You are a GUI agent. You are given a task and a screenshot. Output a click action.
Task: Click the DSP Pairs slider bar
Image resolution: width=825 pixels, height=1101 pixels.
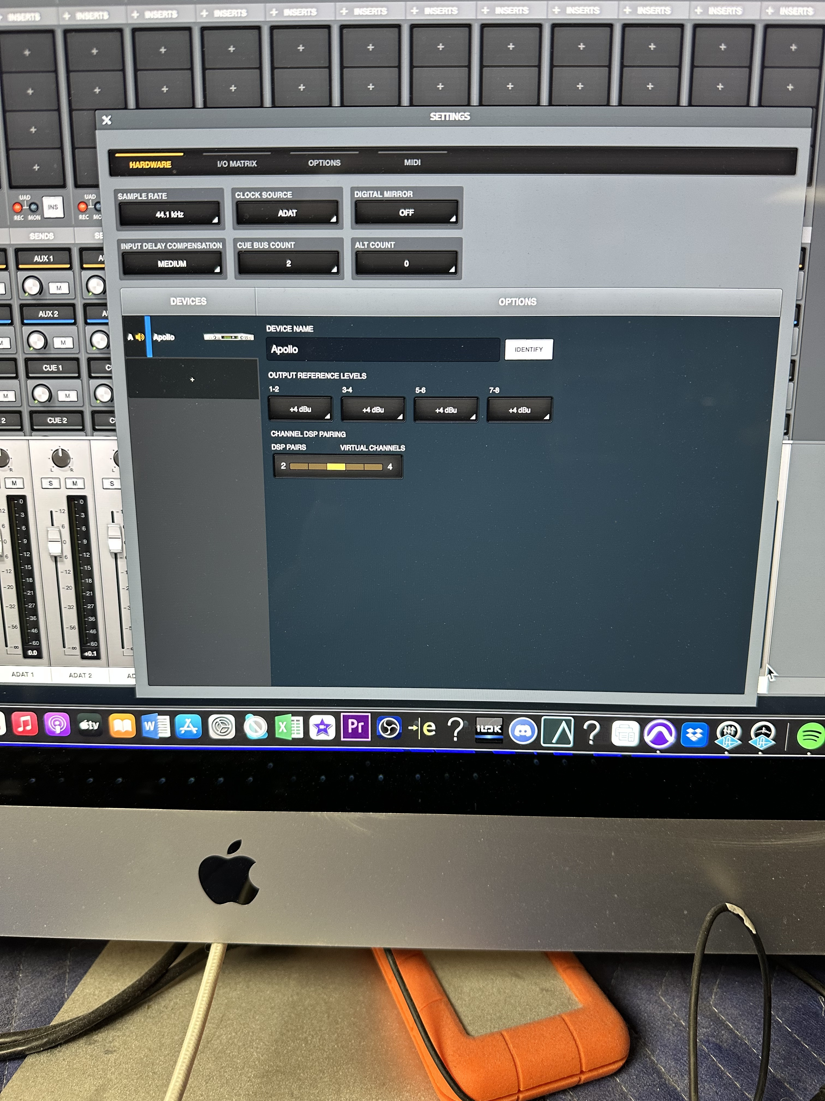tap(336, 466)
